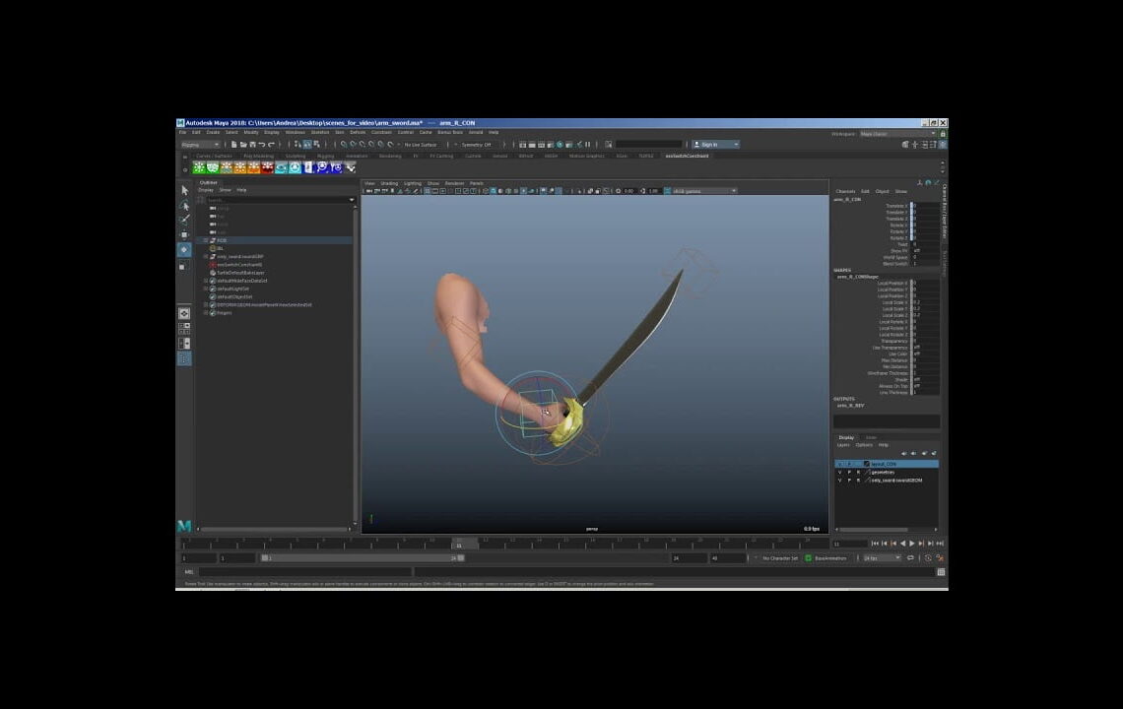Click the first green shelf icon
Viewport: 1123px width, 709px height.
click(197, 167)
